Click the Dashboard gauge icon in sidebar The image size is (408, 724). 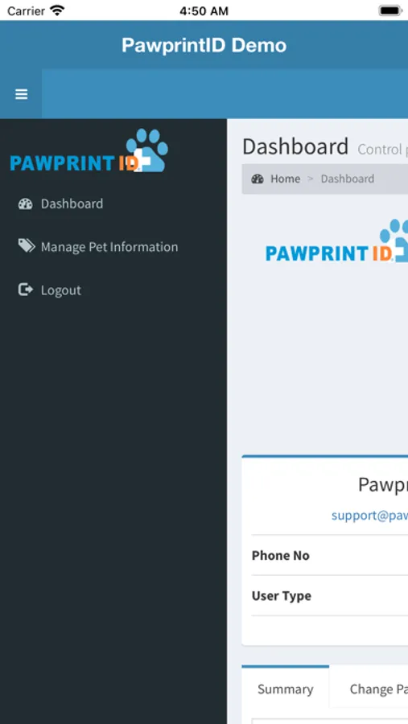pos(25,204)
